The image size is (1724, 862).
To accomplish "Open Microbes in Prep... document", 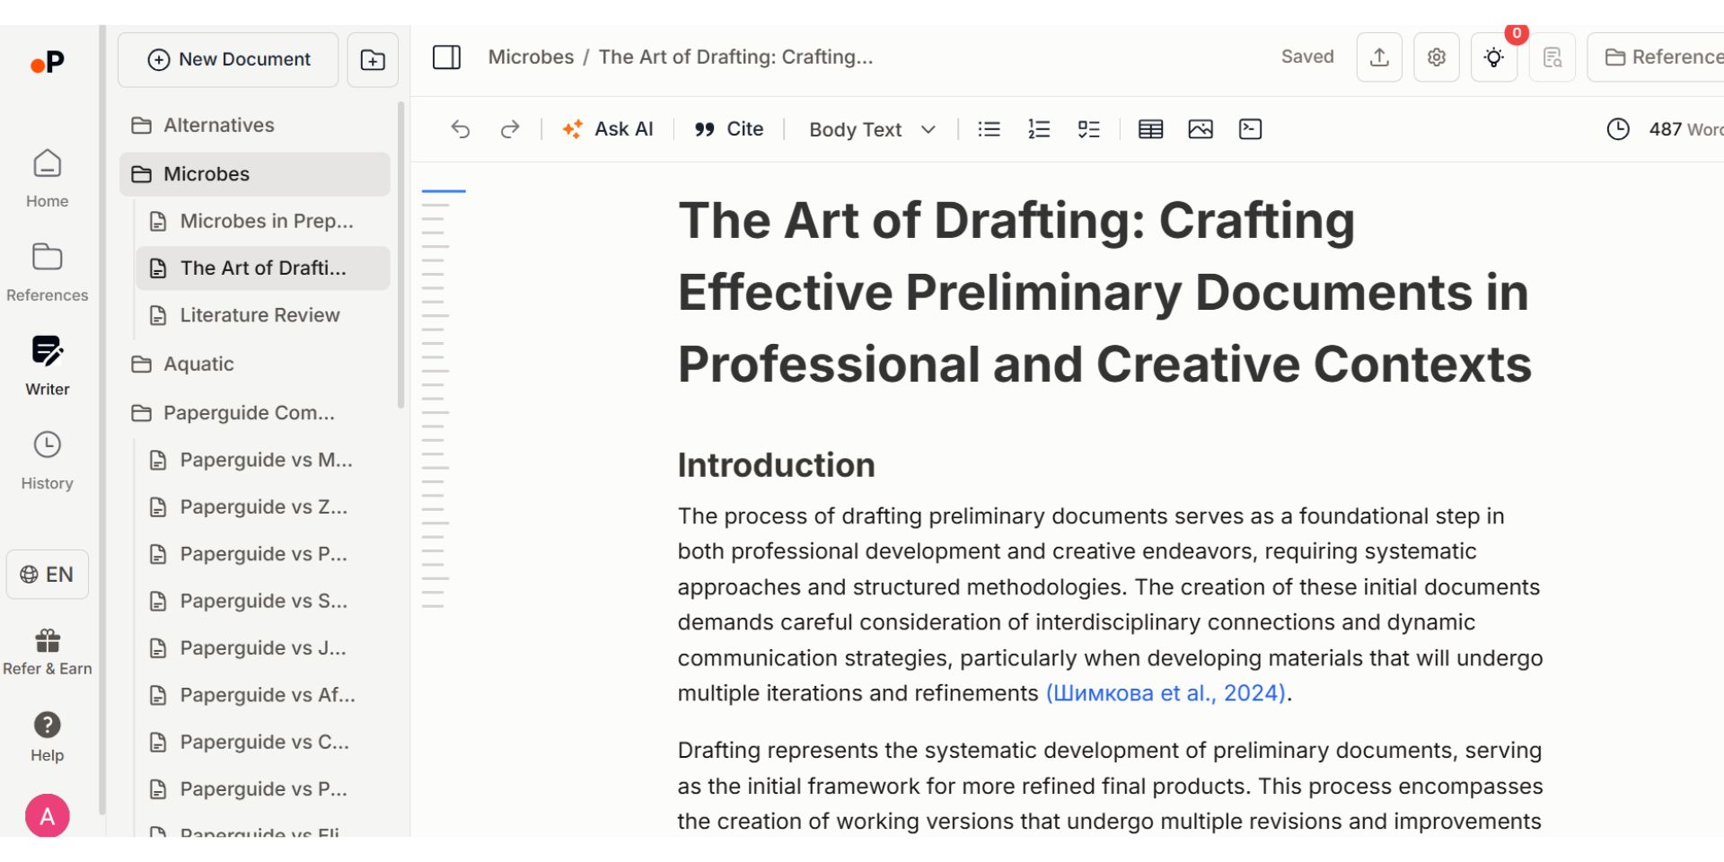I will click(263, 221).
